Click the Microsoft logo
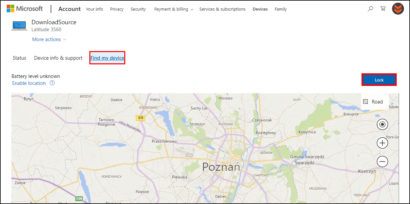This screenshot has height=204, width=410. pos(25,9)
